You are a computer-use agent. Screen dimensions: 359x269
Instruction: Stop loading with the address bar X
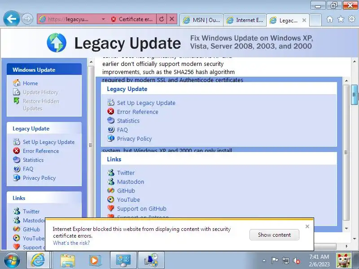pos(172,19)
